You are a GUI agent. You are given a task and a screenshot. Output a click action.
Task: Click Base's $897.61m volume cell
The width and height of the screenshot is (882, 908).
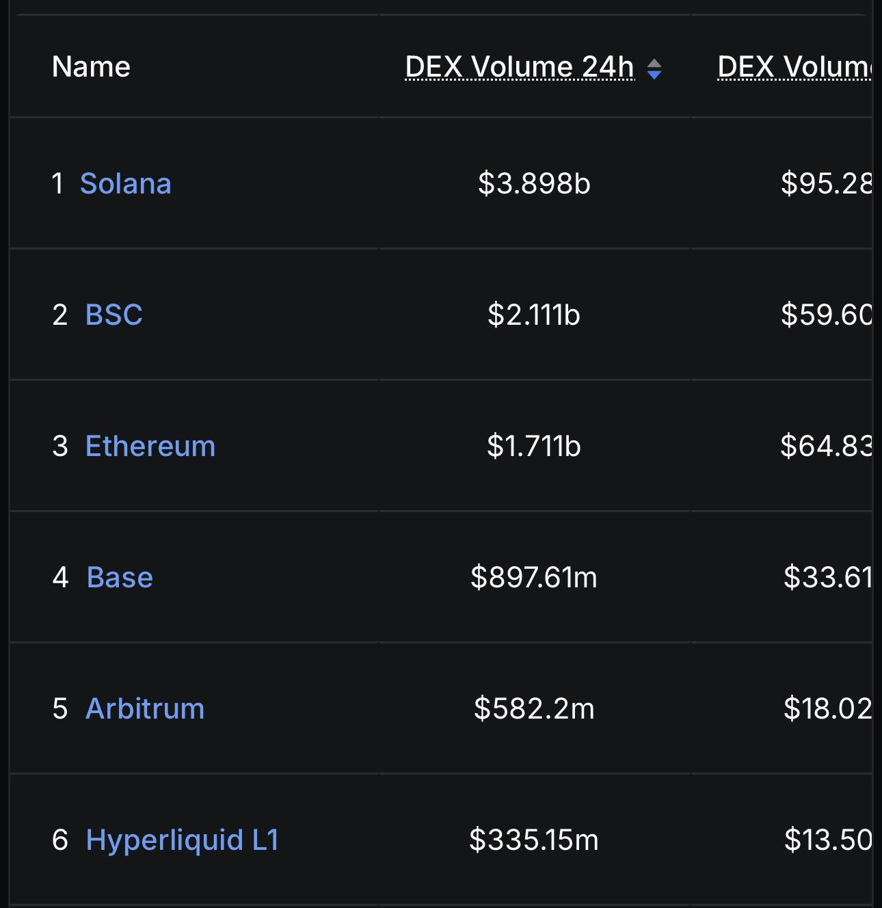click(x=534, y=577)
